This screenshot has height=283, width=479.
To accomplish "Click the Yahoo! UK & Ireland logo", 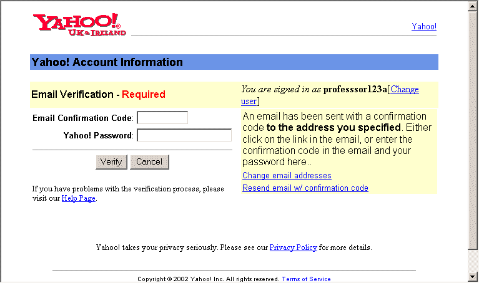I will (x=79, y=25).
